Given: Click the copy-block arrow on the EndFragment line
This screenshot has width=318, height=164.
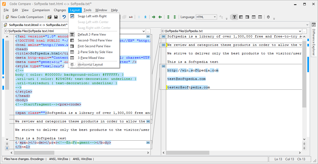Looking at the screenshot, I should 148,143.
